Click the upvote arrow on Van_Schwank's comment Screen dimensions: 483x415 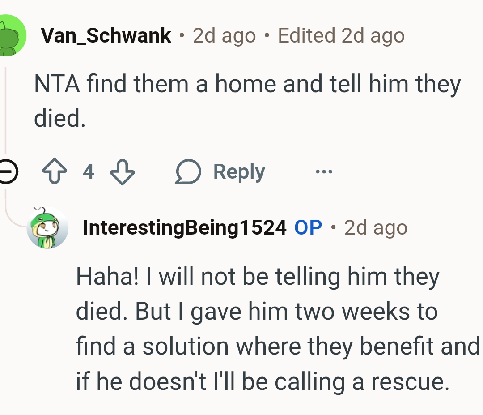[55, 171]
